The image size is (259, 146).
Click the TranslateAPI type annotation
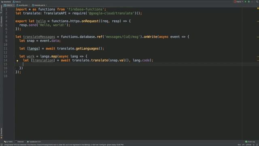tap(55, 13)
